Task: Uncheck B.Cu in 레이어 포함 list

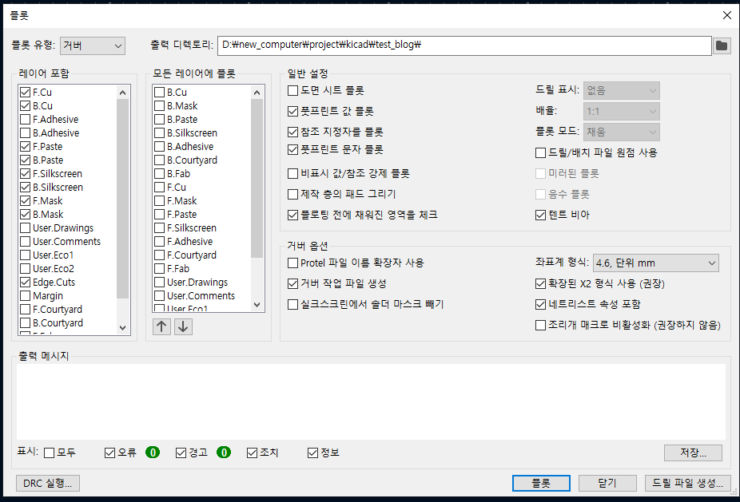Action: pos(25,105)
